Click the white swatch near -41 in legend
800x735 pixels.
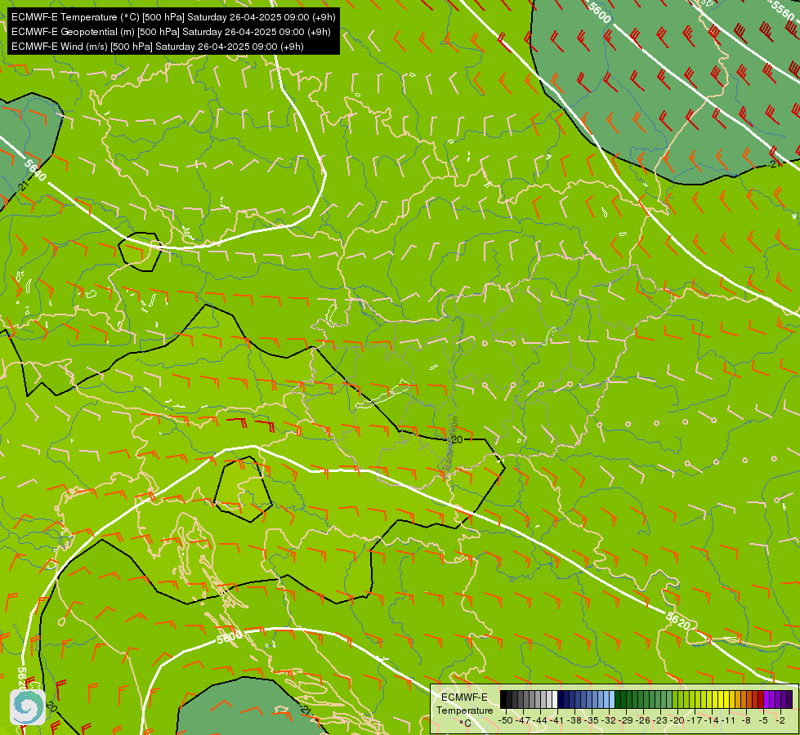tap(555, 699)
